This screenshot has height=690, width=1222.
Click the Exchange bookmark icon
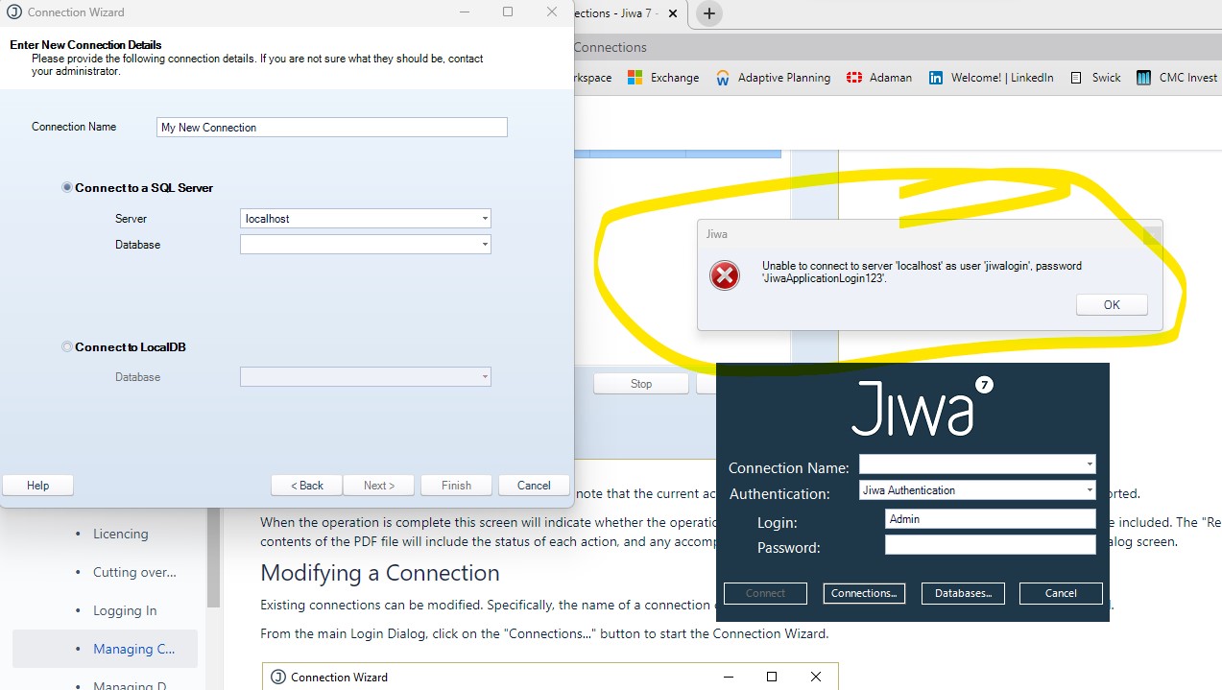(635, 78)
